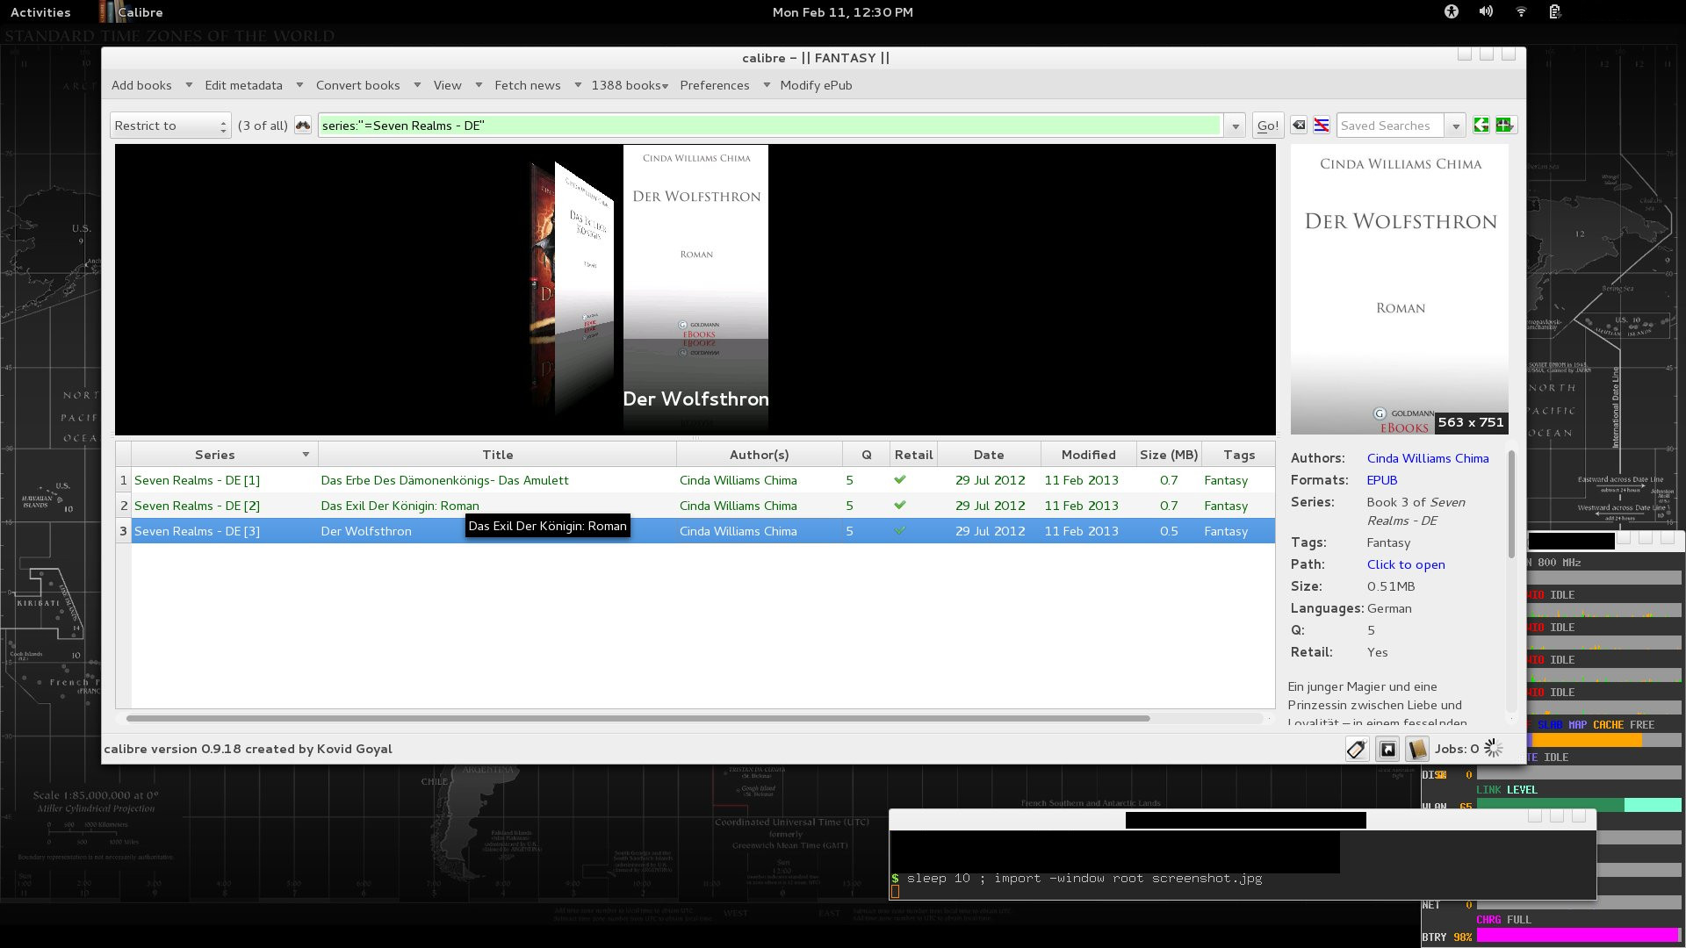Click the horizontal scrollbar under book list

click(638, 718)
